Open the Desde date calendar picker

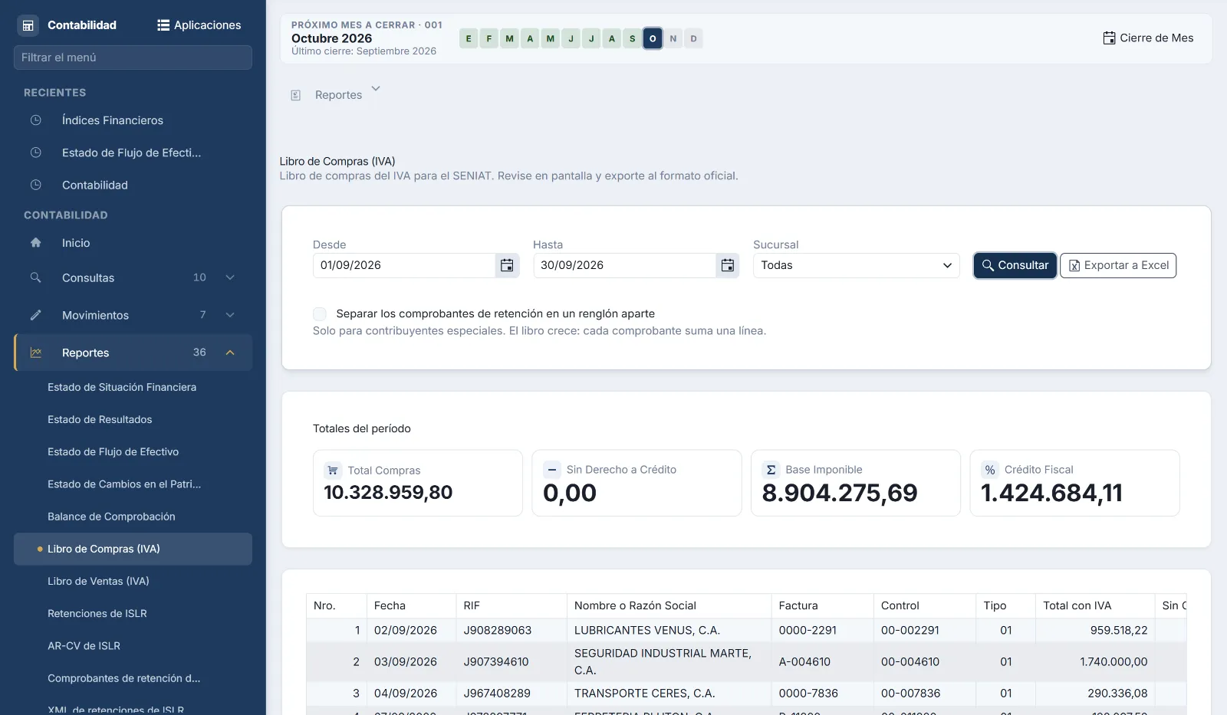pos(507,265)
